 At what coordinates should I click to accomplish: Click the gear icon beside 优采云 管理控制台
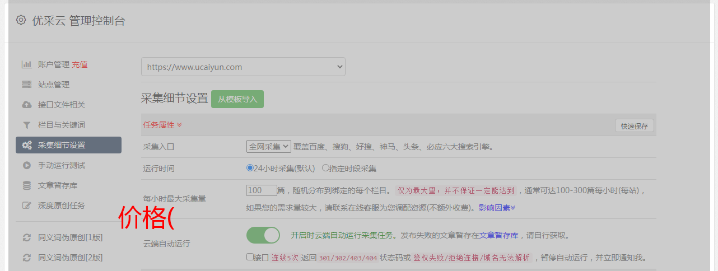click(21, 20)
